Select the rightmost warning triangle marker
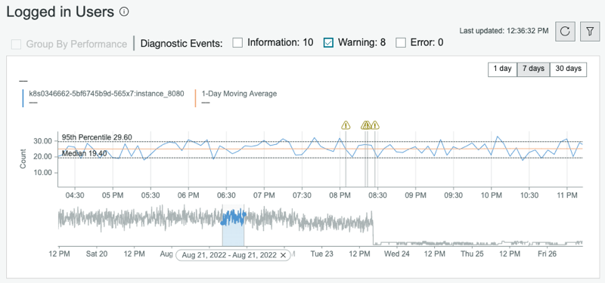Image resolution: width=605 pixels, height=283 pixels. 374,125
